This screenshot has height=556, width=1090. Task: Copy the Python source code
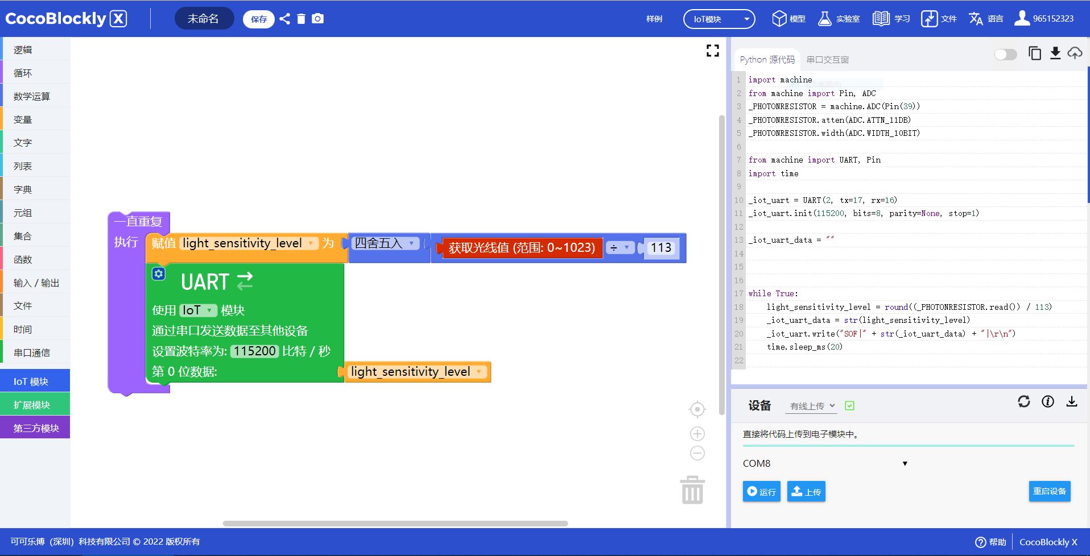point(1034,53)
